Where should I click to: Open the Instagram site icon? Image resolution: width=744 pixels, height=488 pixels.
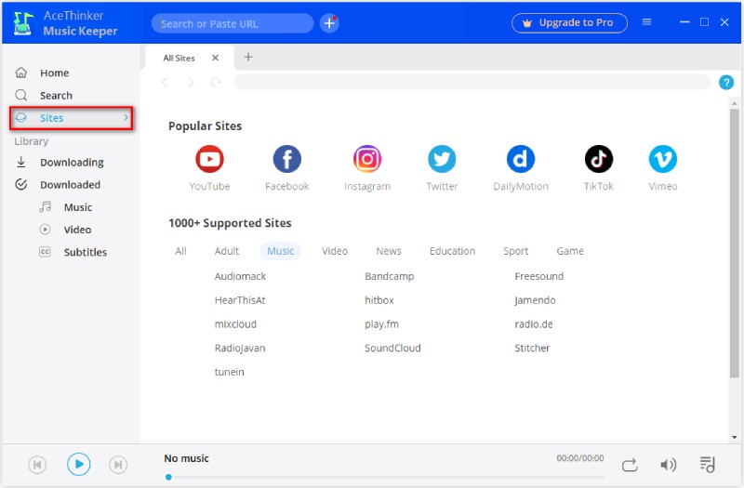point(366,159)
